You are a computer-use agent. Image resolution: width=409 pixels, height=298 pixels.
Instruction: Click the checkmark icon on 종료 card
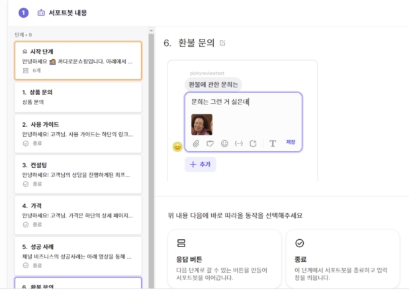click(x=299, y=243)
